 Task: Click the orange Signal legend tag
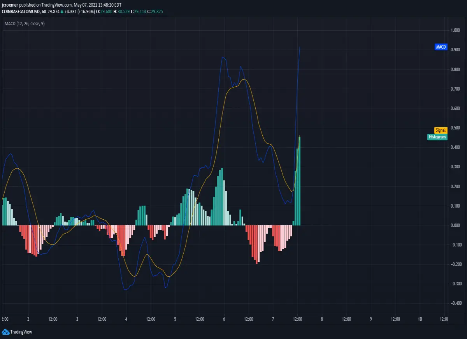[441, 131]
